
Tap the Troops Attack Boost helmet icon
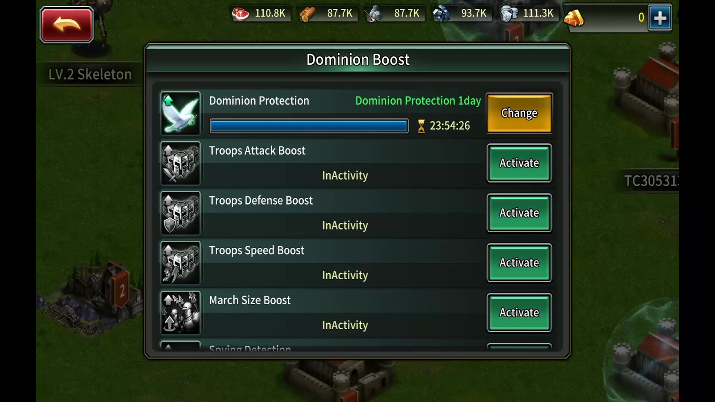point(181,163)
